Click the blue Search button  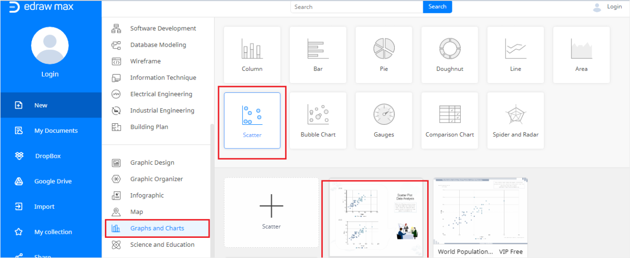pyautogui.click(x=438, y=7)
